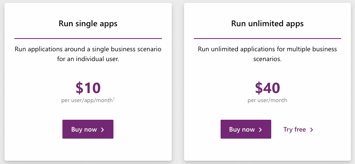
Task: Click Buy now under the $10 plan
Action: click(88, 129)
